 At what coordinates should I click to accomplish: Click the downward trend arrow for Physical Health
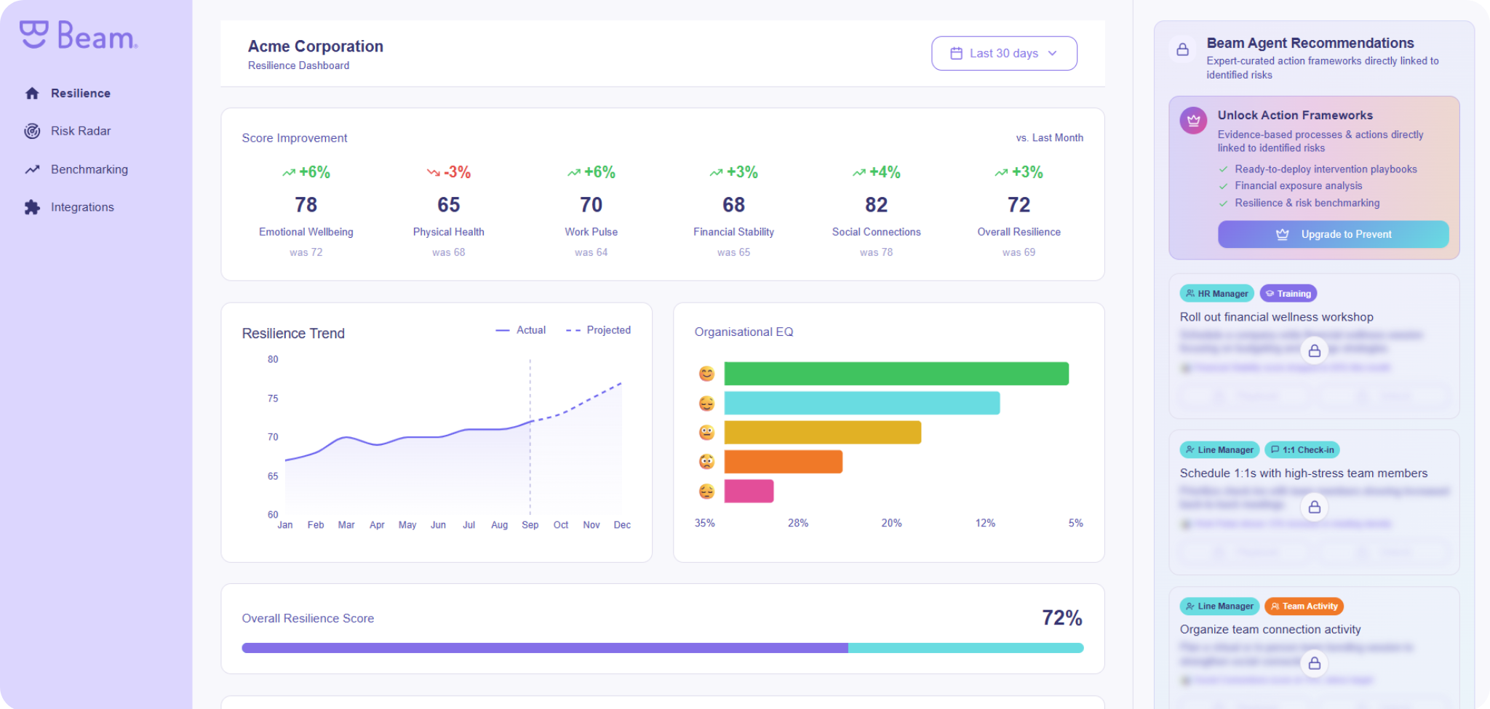point(434,172)
